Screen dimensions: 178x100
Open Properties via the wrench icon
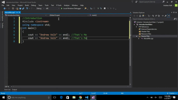[165, 16]
